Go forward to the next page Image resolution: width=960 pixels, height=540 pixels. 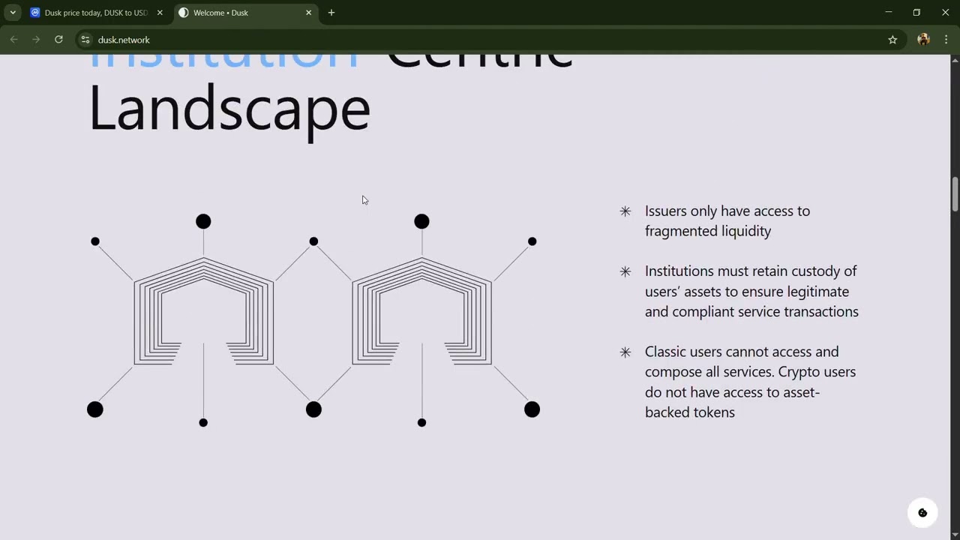(x=36, y=40)
